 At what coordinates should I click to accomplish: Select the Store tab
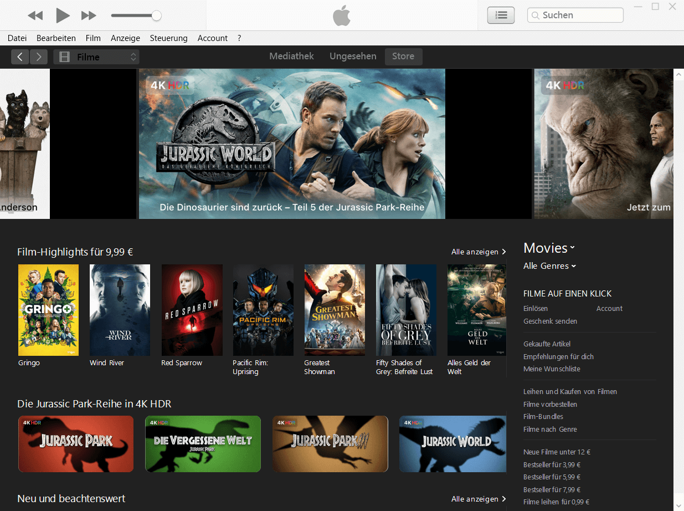403,57
